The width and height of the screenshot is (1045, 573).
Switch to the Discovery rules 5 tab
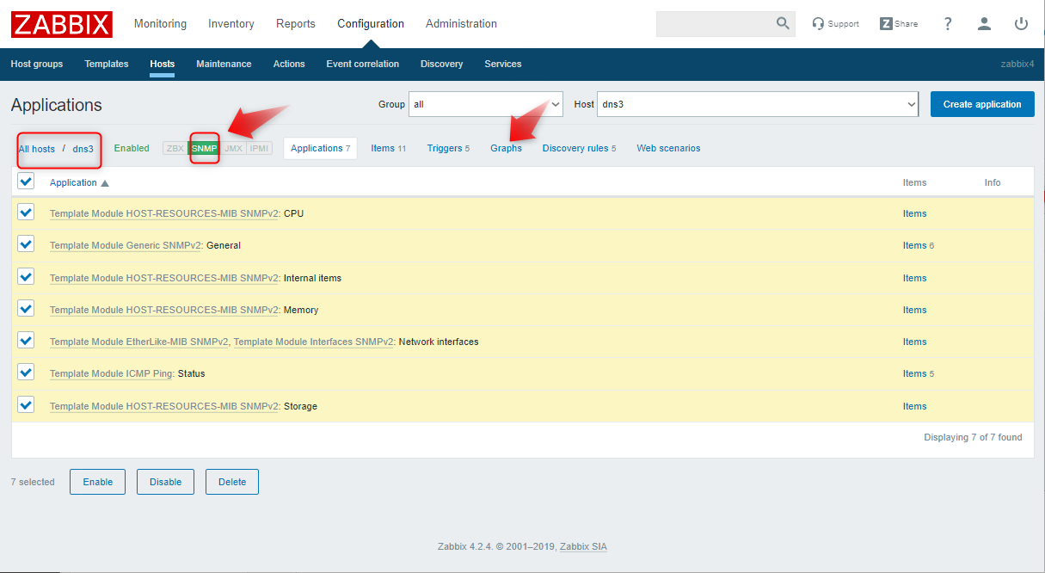[579, 148]
